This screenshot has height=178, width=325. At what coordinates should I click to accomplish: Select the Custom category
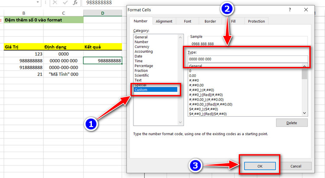[x=156, y=90]
